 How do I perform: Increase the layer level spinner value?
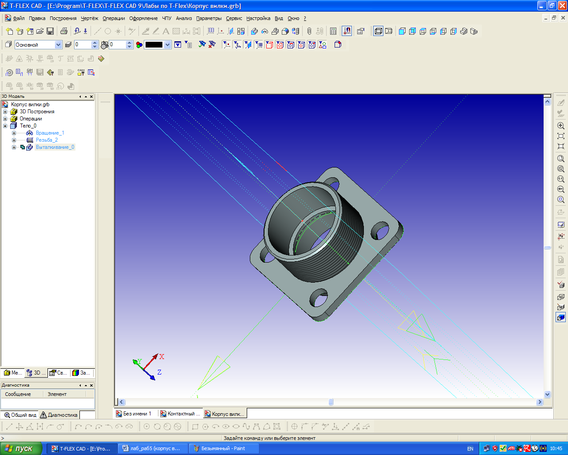[x=95, y=43]
